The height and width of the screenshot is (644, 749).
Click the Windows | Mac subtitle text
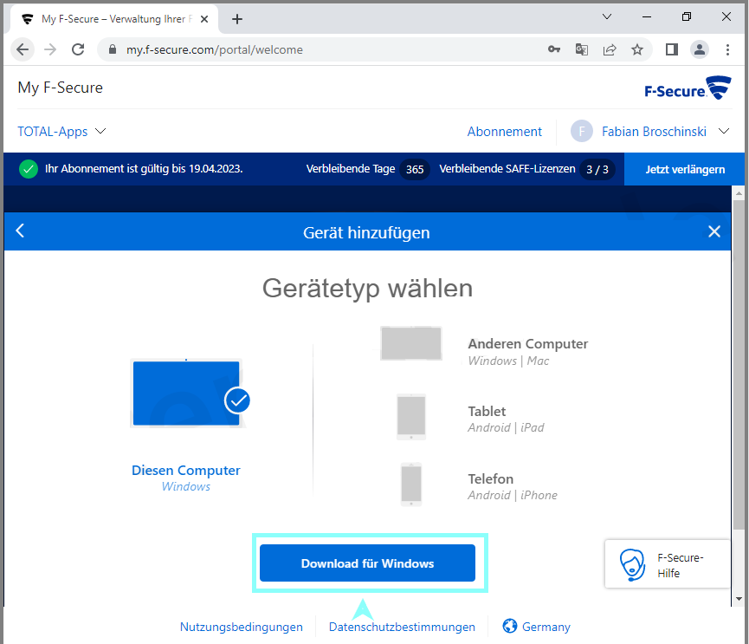pyautogui.click(x=508, y=361)
